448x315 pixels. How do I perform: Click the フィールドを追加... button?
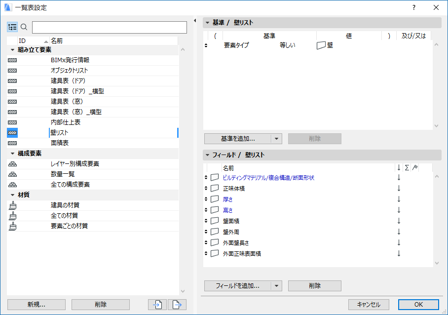coord(238,286)
